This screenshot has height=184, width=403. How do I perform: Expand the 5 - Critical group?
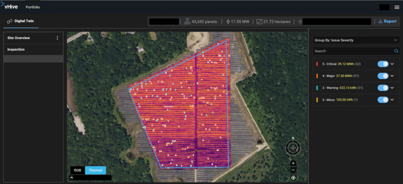392,64
